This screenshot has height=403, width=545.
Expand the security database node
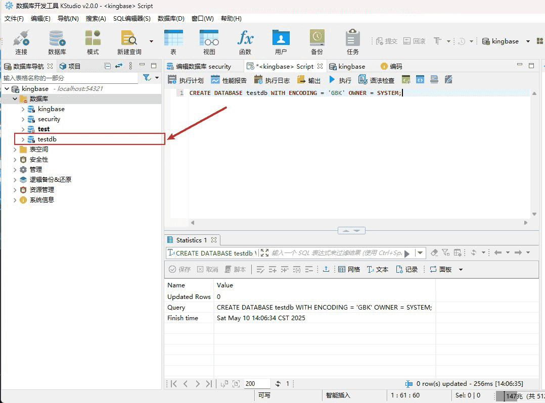pyautogui.click(x=23, y=119)
